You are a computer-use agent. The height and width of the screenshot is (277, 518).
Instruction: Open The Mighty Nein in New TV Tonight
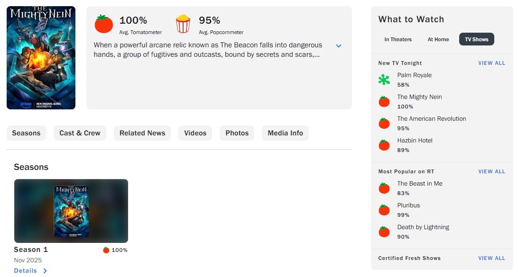tap(419, 97)
